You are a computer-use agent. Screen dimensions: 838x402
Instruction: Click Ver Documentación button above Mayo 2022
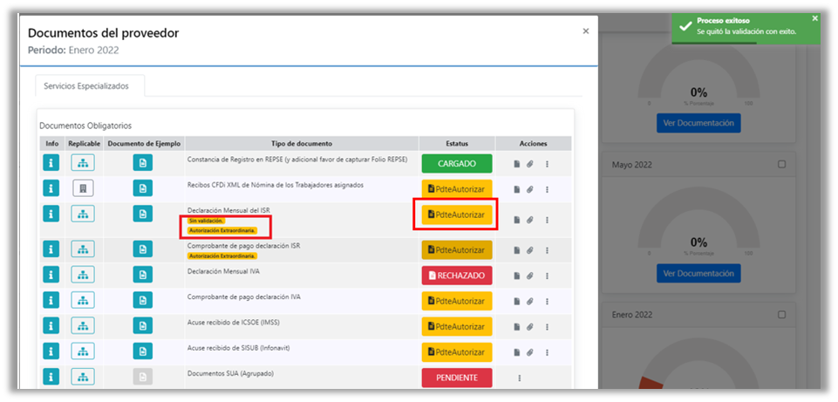coord(698,123)
